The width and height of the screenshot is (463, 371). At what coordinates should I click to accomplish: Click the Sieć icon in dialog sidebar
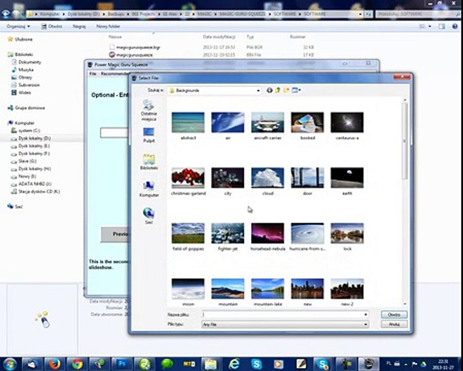click(149, 216)
